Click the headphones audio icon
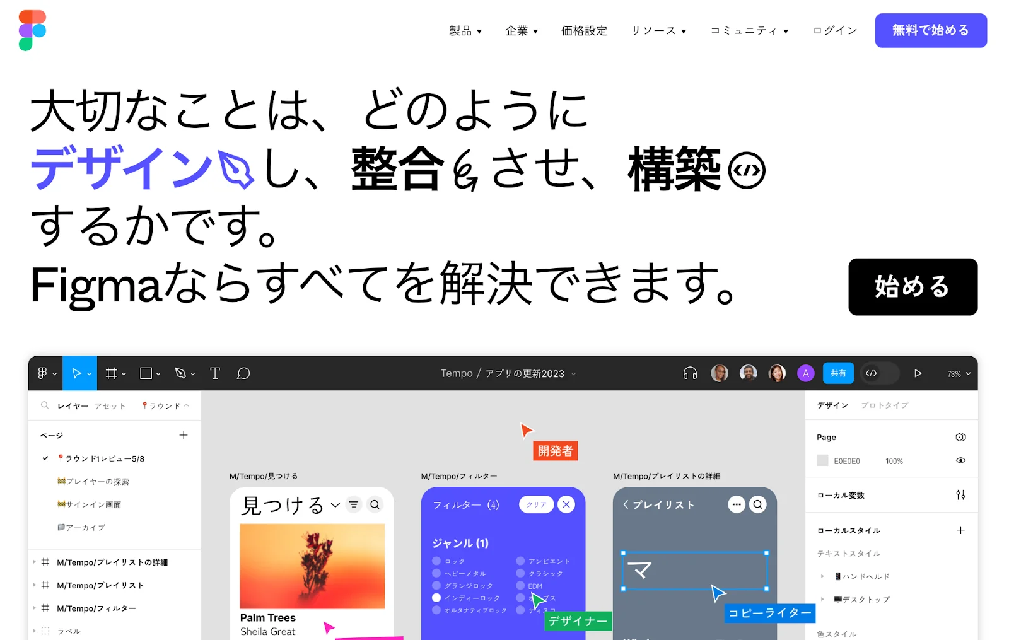The image size is (1009, 640). (689, 373)
